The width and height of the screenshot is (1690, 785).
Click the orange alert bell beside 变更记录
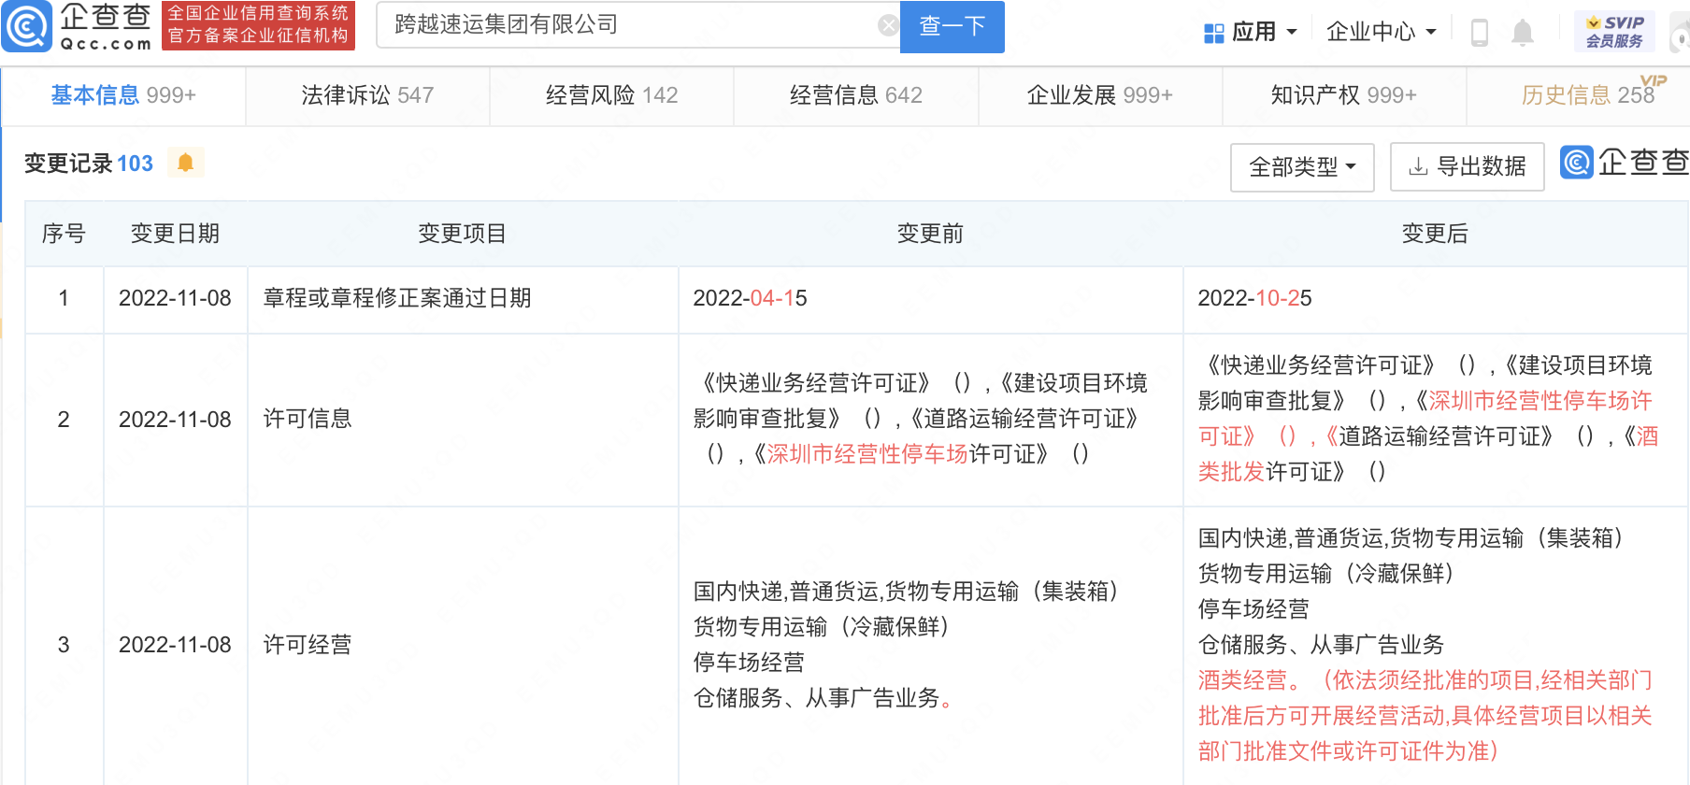[185, 163]
